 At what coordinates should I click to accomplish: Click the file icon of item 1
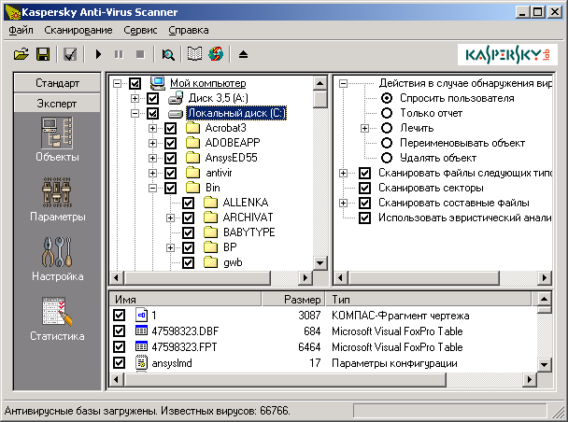pyautogui.click(x=141, y=315)
